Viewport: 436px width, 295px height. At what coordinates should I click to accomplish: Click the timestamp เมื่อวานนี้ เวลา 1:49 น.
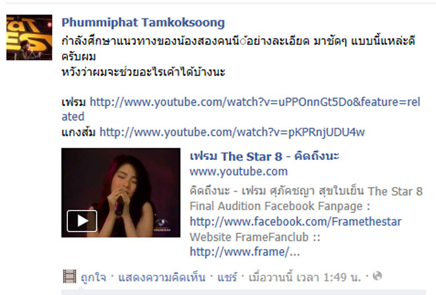tap(305, 277)
